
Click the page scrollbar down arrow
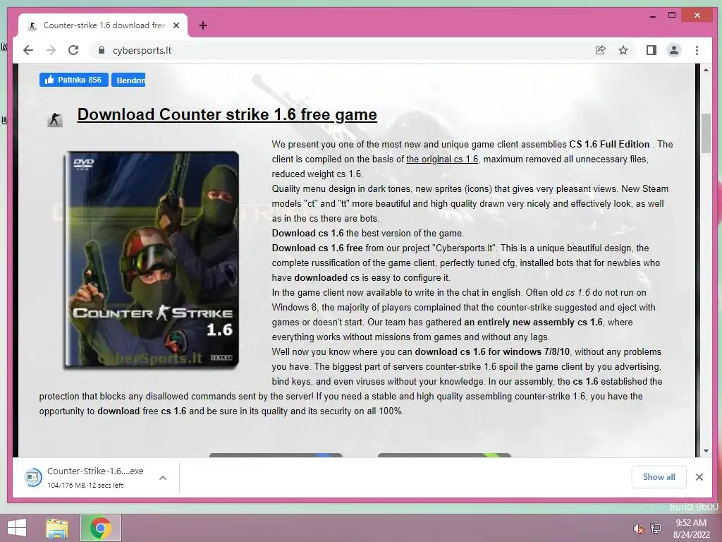pyautogui.click(x=706, y=451)
